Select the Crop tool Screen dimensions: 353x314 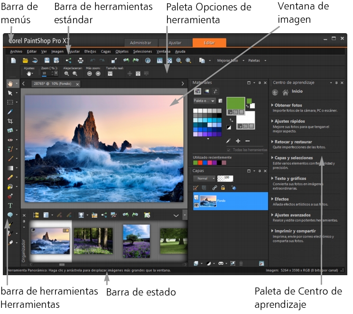[x=10, y=121]
